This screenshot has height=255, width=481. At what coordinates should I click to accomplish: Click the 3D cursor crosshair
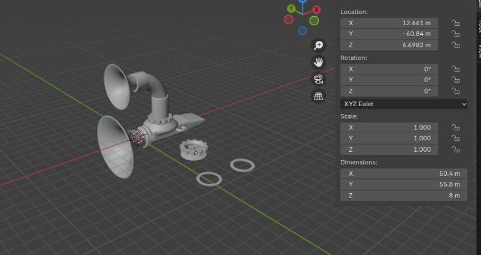coord(138,137)
